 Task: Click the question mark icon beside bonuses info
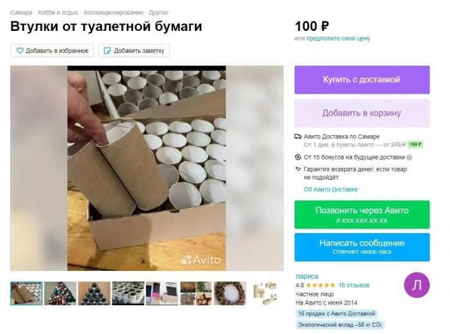click(x=410, y=158)
